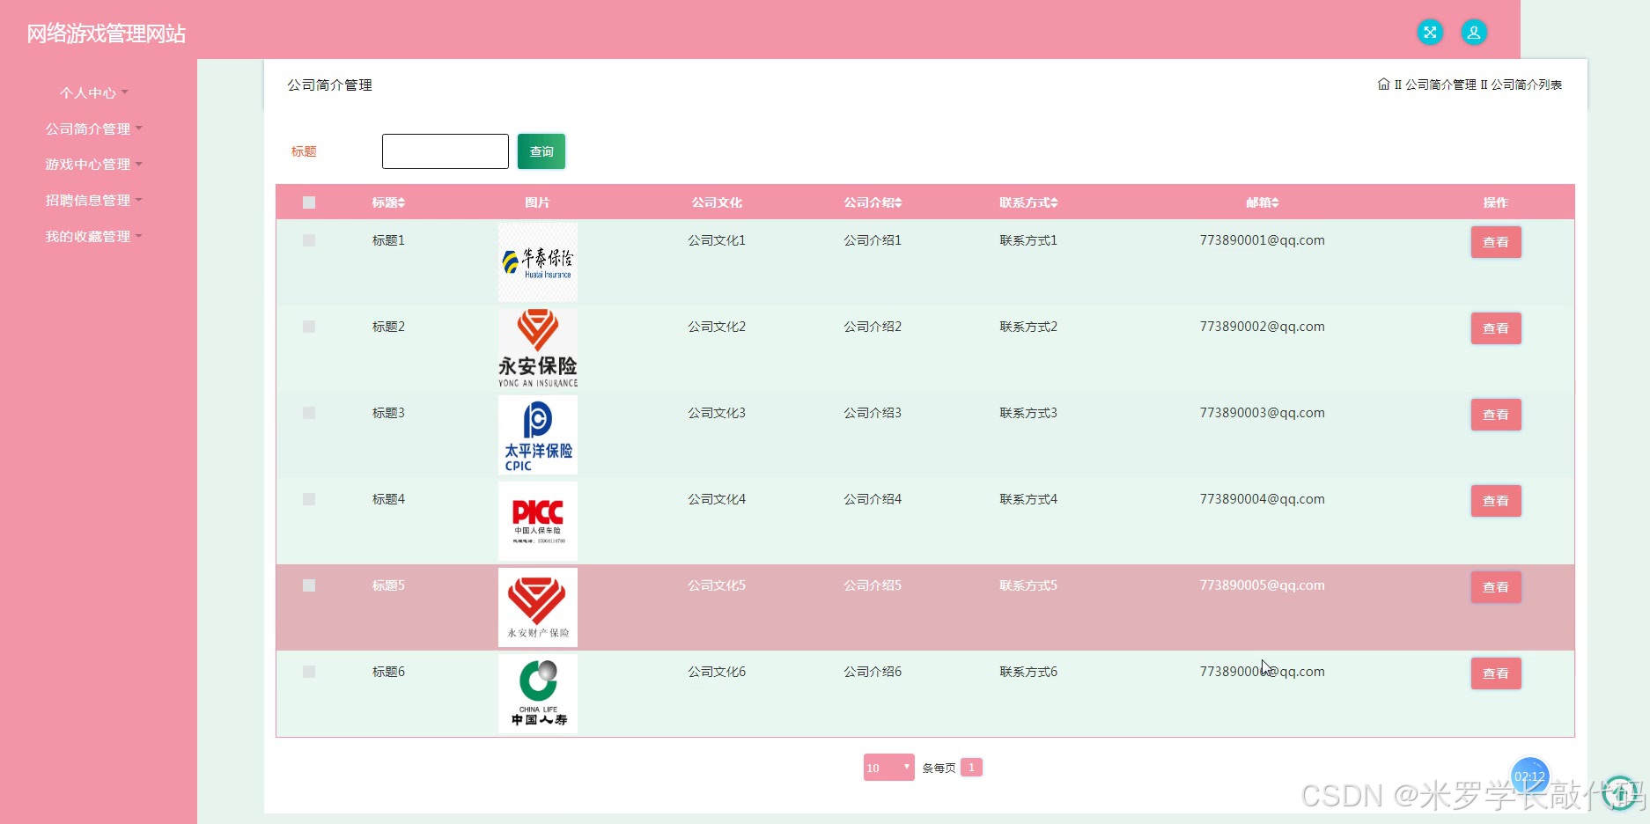Viewport: 1650px width, 824px height.
Task: Open the 永安财产保险 logo in row 标题5
Action: (x=538, y=607)
